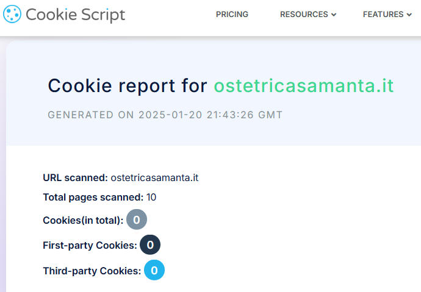Image resolution: width=421 pixels, height=292 pixels.
Task: Click the First-party Cookies label
Action: 90,245
